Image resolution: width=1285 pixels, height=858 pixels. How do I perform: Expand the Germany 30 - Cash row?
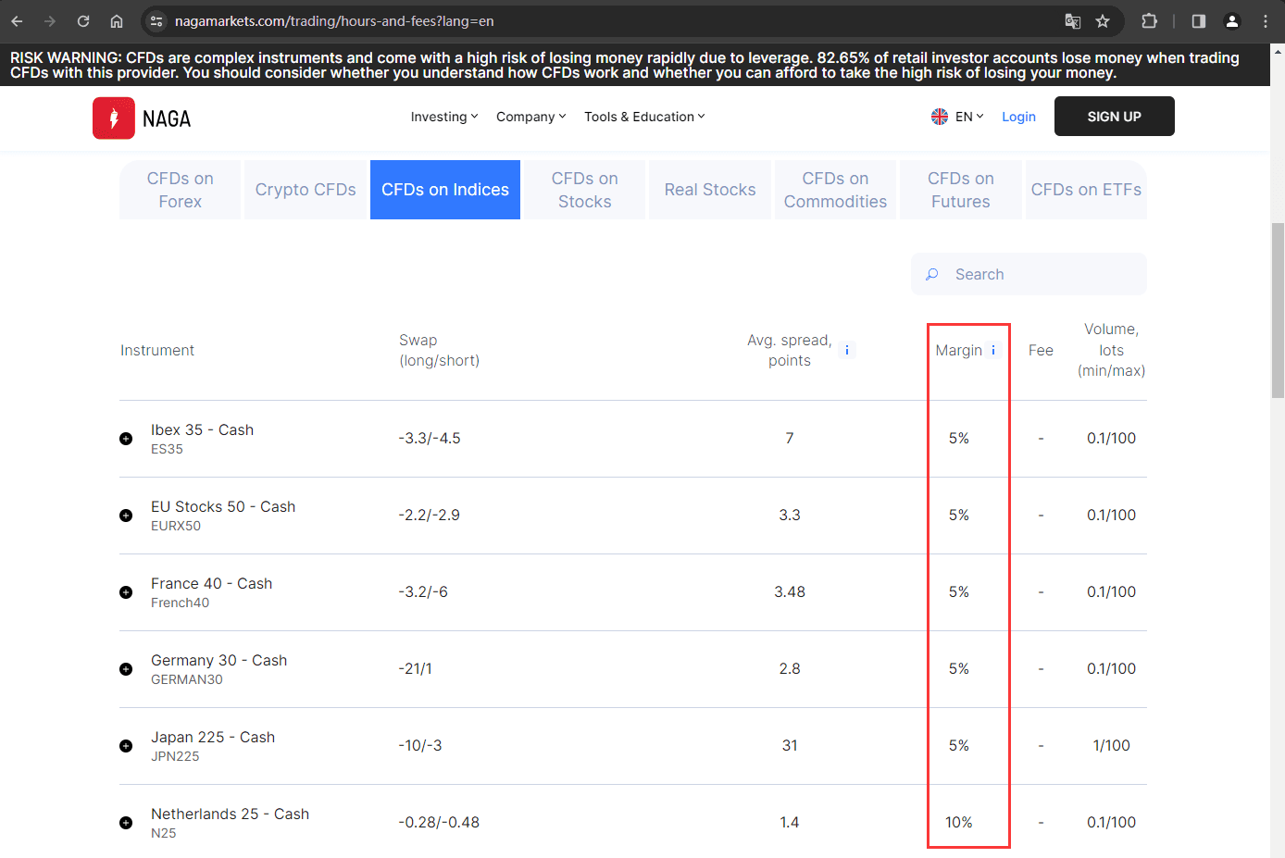(126, 669)
